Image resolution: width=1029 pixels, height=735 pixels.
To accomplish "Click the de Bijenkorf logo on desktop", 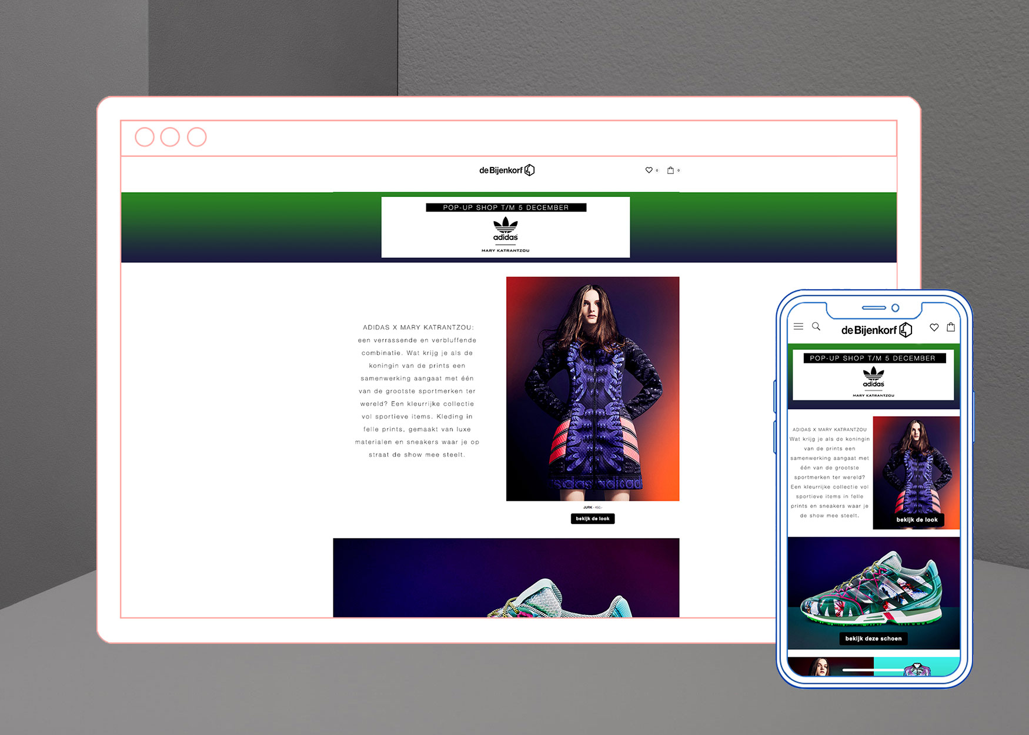I will coord(506,170).
